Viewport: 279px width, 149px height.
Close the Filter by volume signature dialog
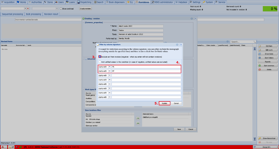[181, 44]
